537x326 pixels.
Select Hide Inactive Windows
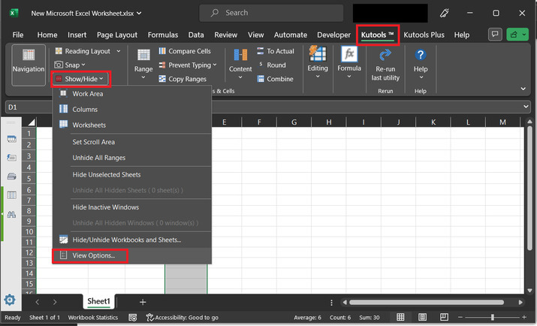[132, 207]
